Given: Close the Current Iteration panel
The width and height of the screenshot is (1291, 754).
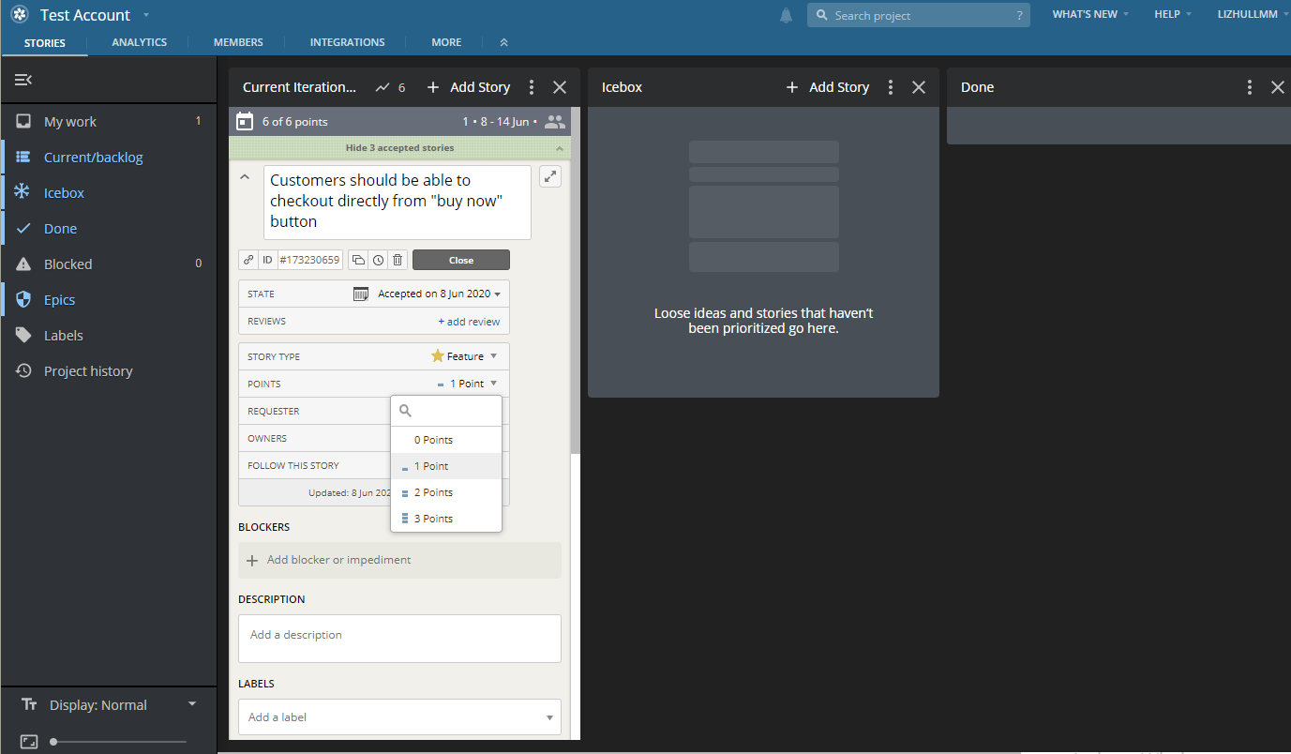Looking at the screenshot, I should [560, 87].
